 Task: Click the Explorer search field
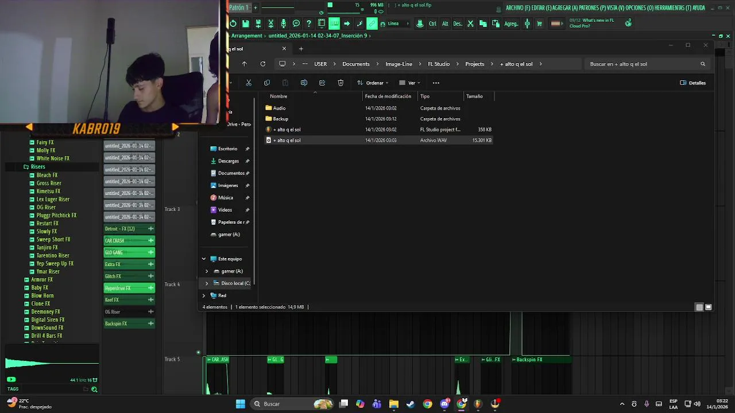647,64
